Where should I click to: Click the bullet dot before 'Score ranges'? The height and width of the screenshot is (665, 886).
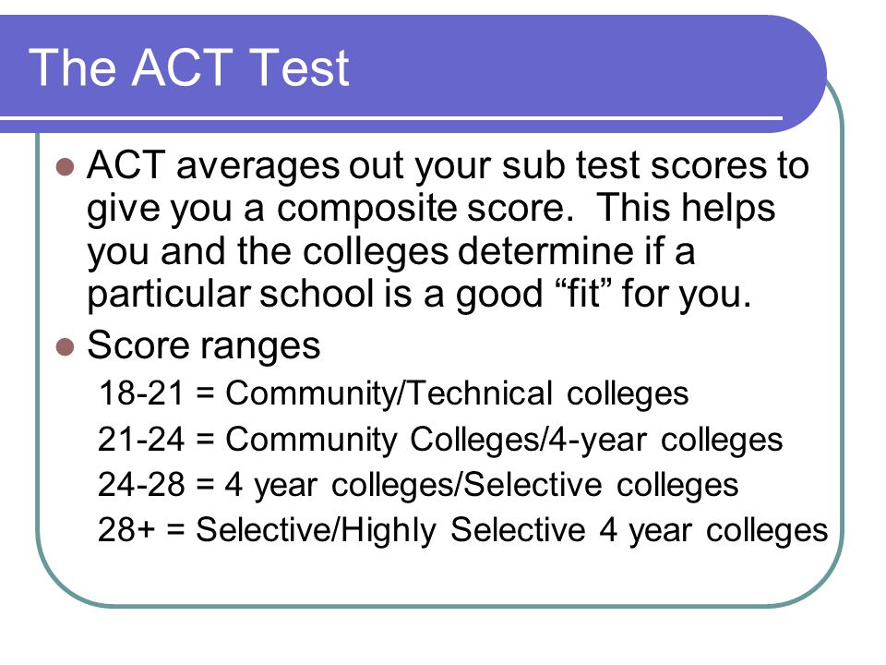click(x=66, y=347)
